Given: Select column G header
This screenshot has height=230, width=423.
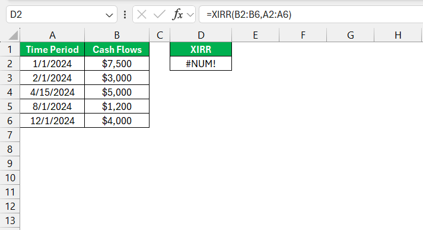Looking at the screenshot, I should (351, 35).
